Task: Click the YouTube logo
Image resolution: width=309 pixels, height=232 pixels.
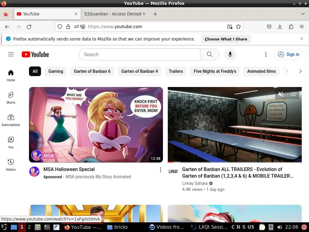Action: point(35,54)
